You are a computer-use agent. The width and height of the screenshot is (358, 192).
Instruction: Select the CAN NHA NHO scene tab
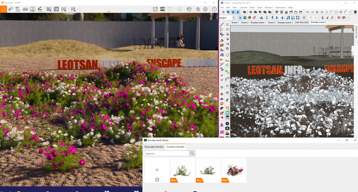point(301,22)
